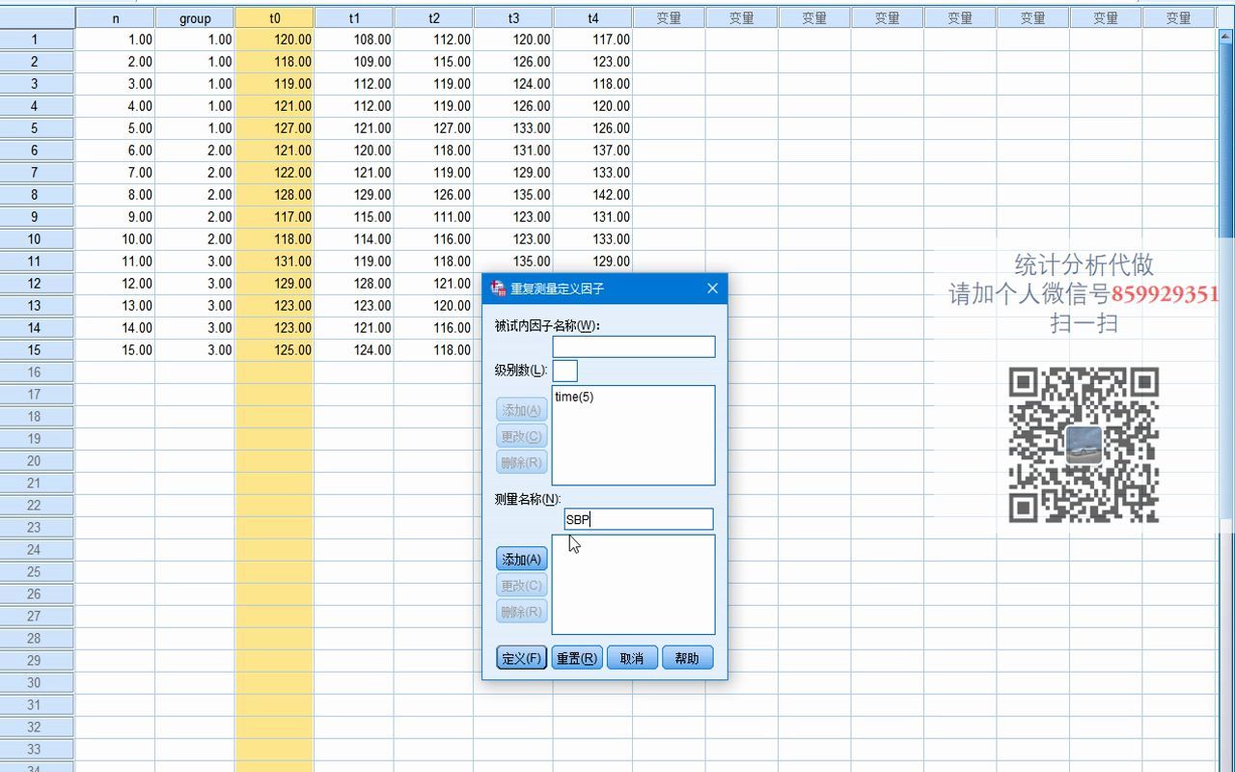Viewport: 1235px width, 772px height.
Task: Click t1 cell 124.00 in row 15
Action: point(354,350)
